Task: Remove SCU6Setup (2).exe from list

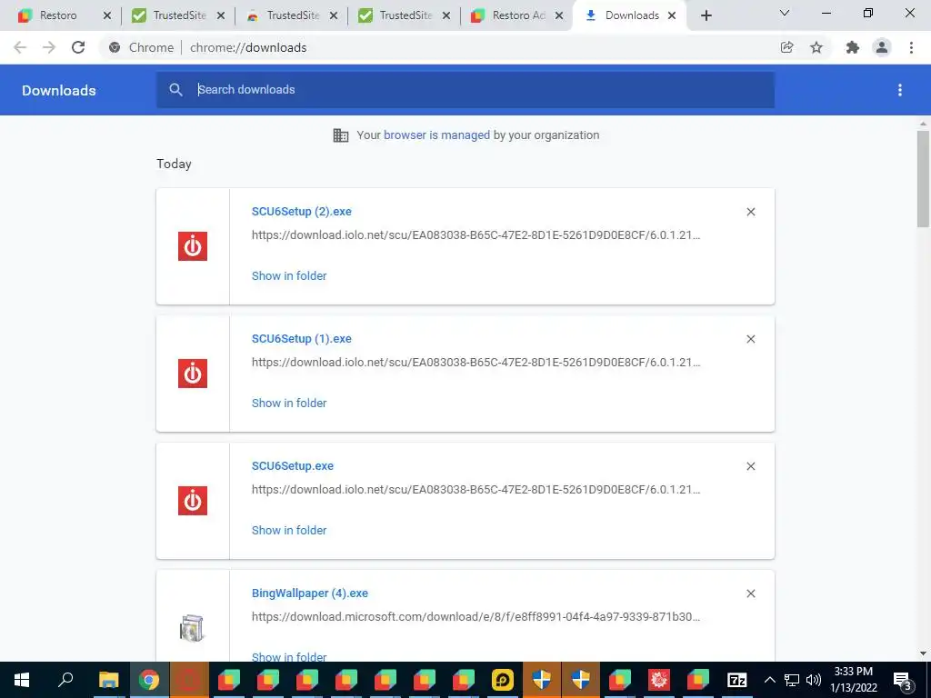Action: (x=751, y=212)
